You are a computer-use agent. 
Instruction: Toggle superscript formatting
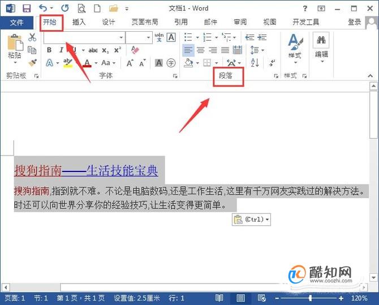point(118,50)
